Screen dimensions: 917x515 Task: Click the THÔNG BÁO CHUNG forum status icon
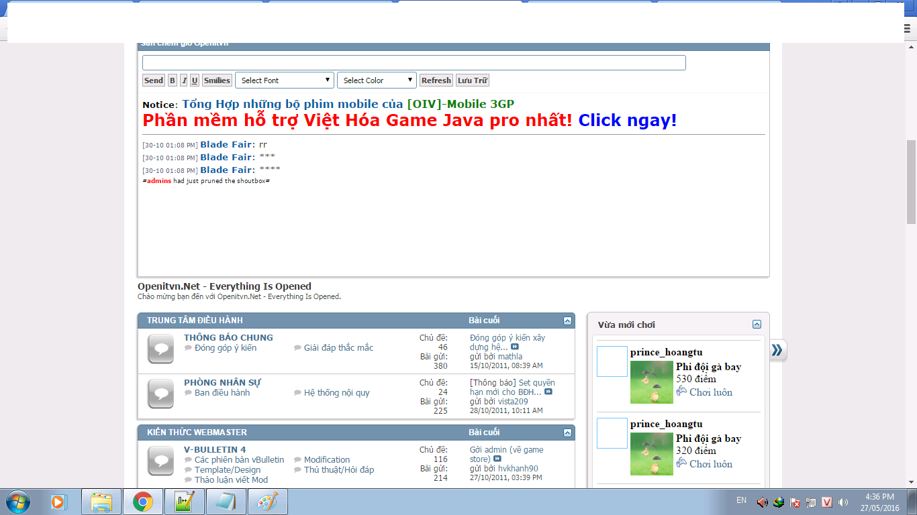point(160,349)
